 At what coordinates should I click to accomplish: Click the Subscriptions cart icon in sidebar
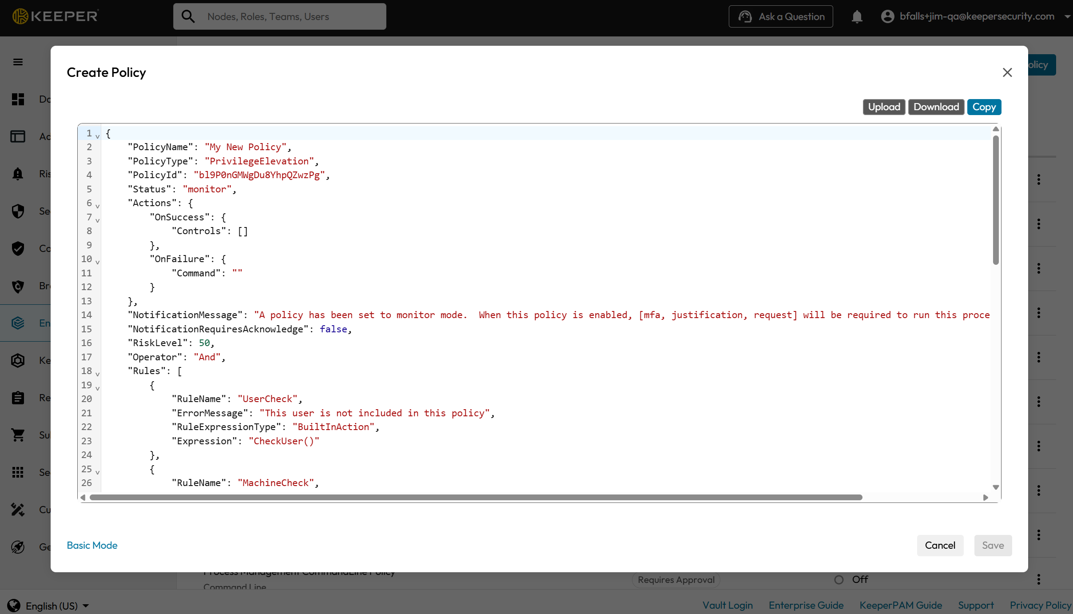[x=18, y=435]
